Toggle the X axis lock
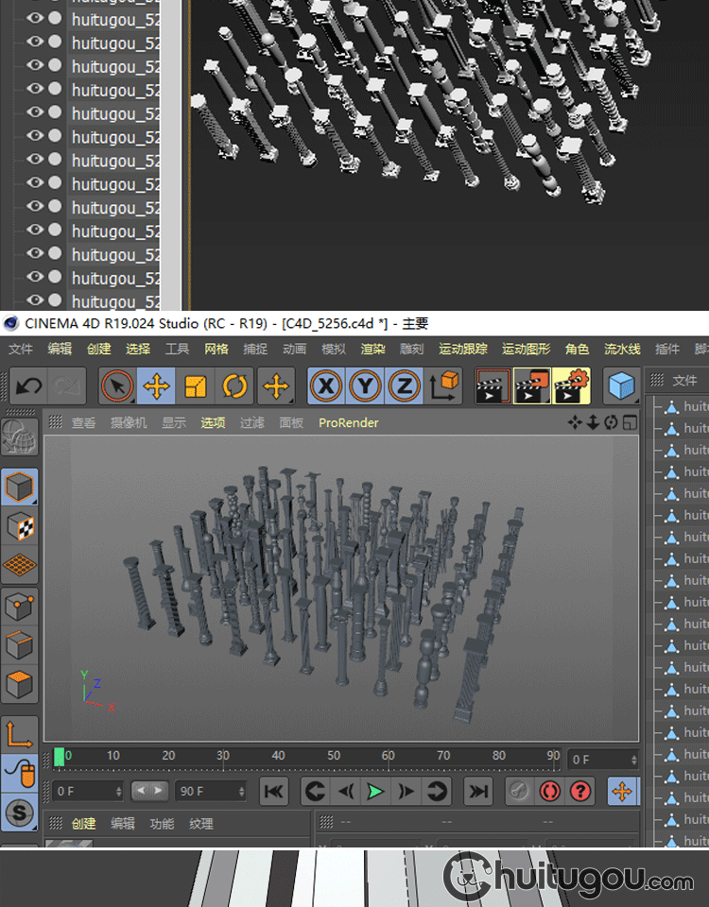 tap(326, 386)
